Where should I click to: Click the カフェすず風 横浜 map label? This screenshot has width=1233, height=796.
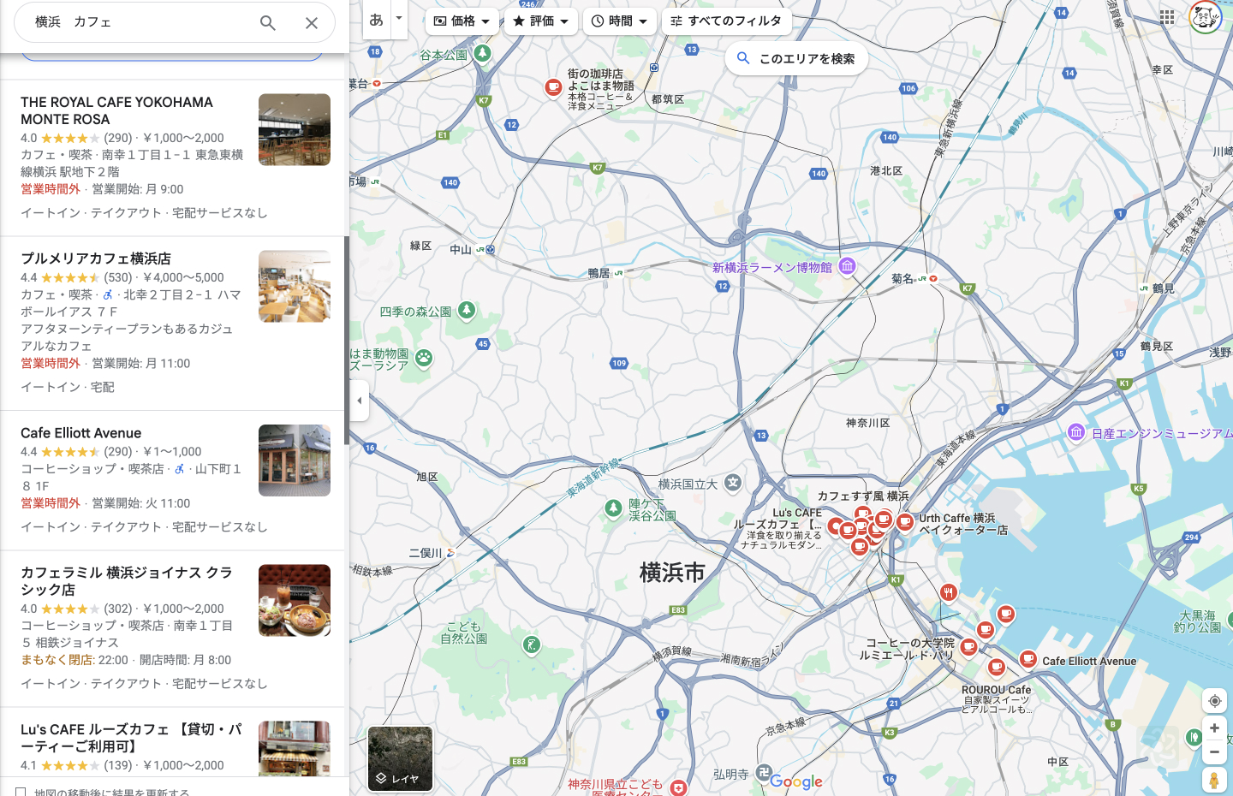[x=863, y=496]
